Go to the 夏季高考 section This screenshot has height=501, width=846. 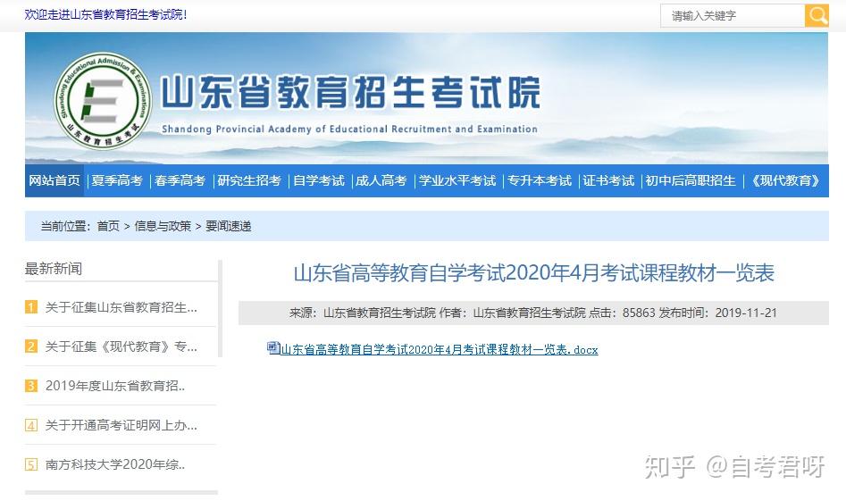117,180
